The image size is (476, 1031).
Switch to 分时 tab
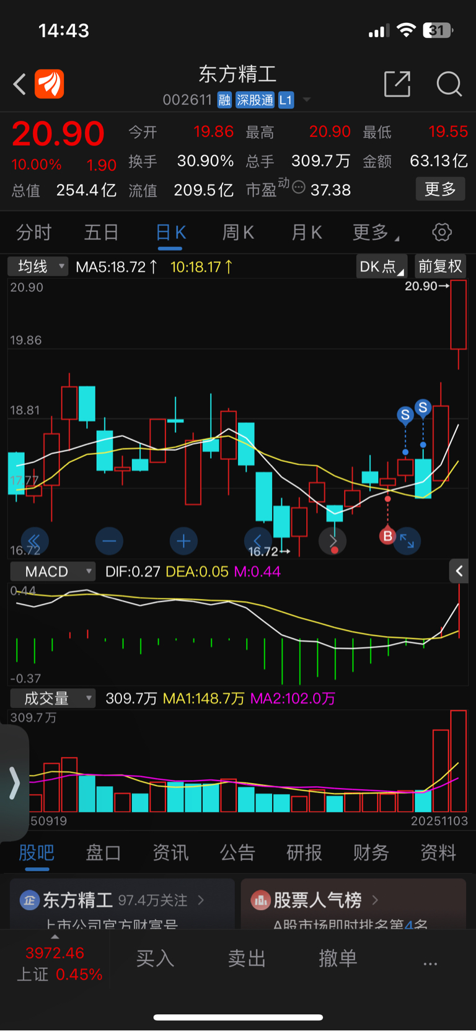tap(34, 232)
